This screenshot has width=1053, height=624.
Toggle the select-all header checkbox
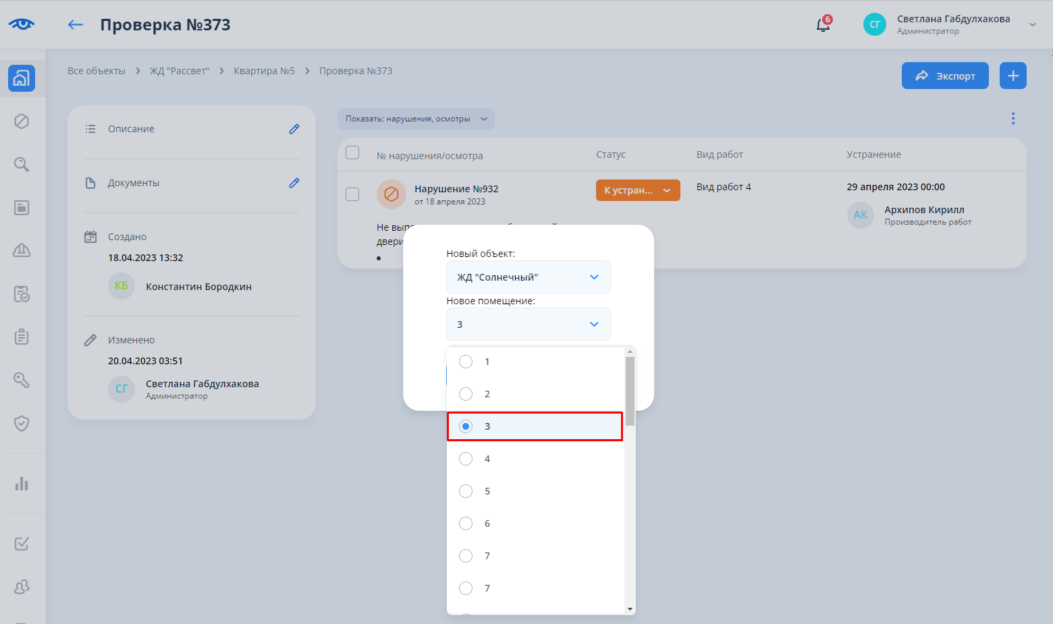click(x=352, y=153)
